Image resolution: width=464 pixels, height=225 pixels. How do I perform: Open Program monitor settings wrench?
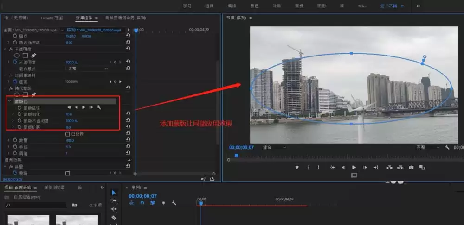[x=447, y=147]
